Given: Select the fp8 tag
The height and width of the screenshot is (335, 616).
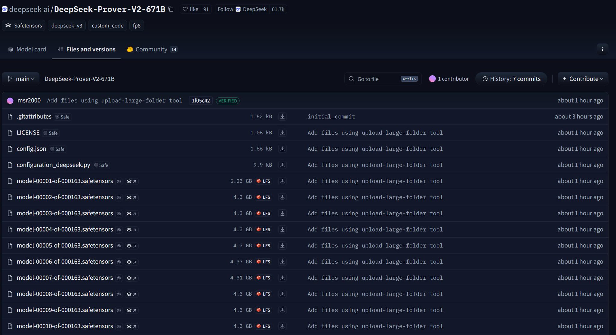Looking at the screenshot, I should click(x=137, y=26).
